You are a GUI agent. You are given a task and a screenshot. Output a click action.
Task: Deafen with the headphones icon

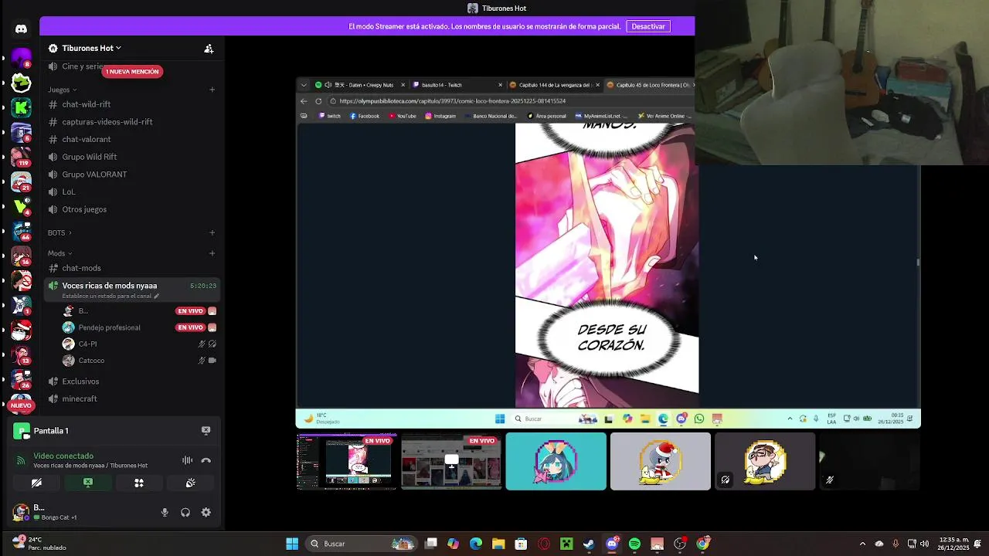[185, 512]
